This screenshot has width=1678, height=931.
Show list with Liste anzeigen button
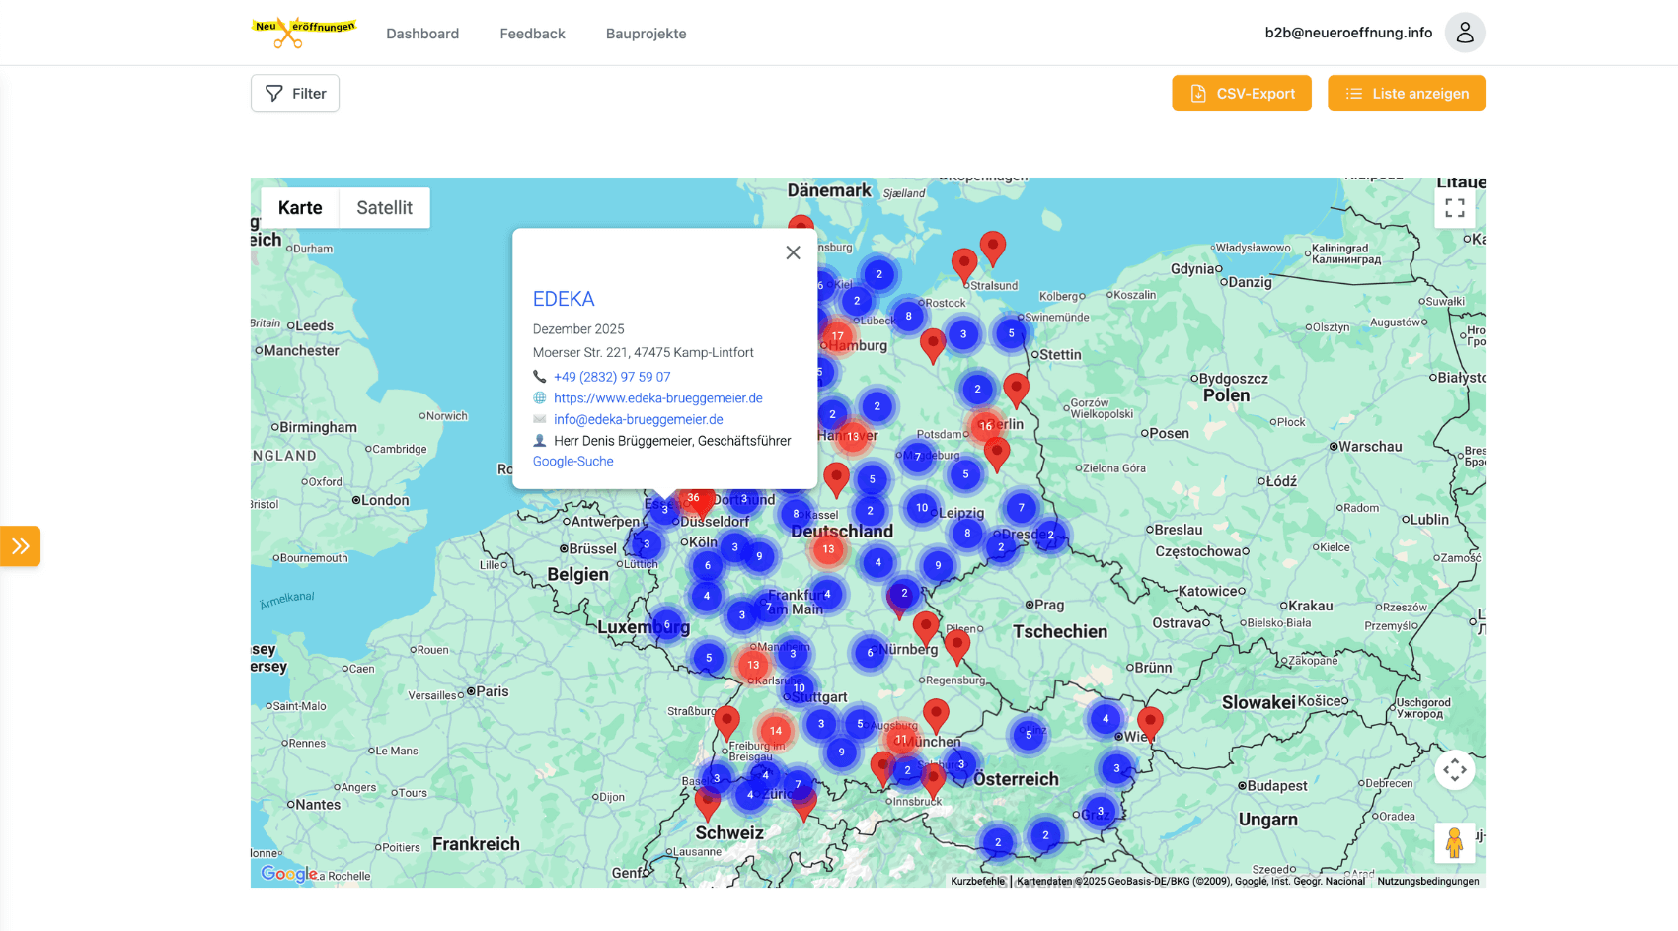coord(1406,94)
